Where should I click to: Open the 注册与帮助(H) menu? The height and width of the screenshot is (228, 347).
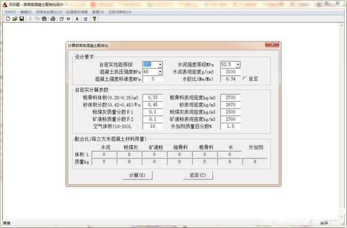point(120,12)
